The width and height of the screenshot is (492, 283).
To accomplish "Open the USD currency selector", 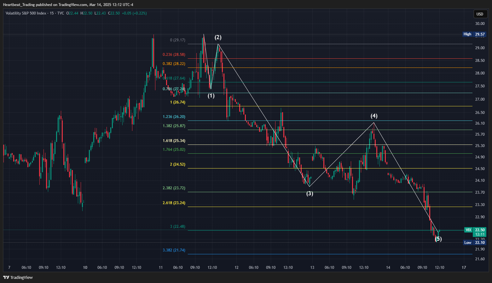I will (481, 14).
